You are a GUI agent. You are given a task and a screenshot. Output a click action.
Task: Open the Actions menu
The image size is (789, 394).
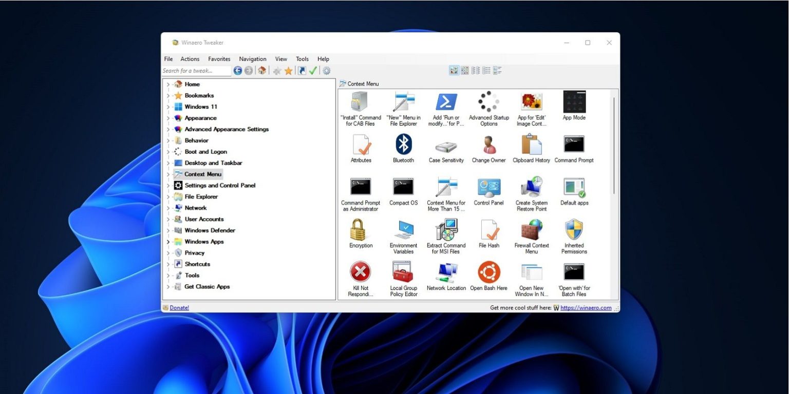click(x=190, y=58)
